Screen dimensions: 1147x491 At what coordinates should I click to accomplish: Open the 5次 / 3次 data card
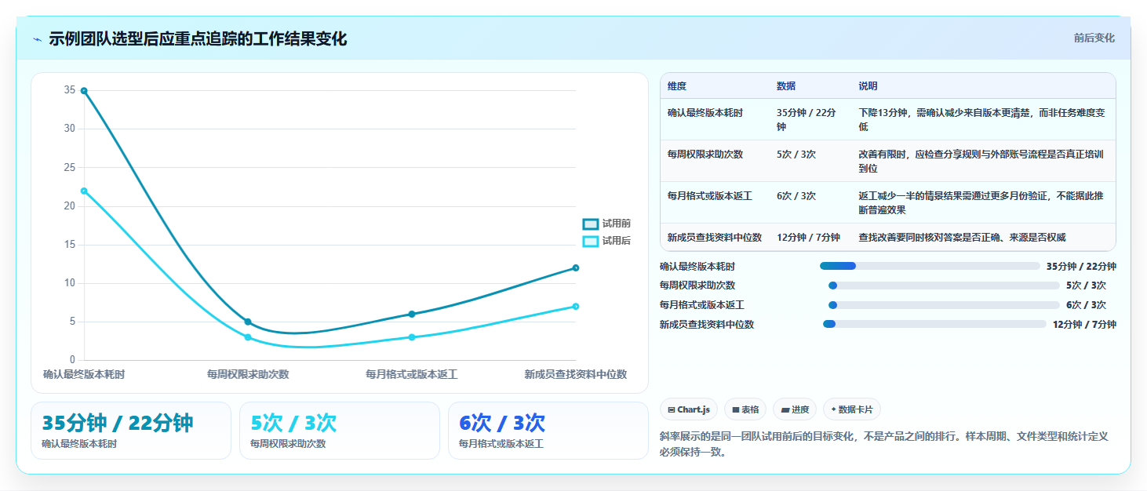pyautogui.click(x=340, y=431)
